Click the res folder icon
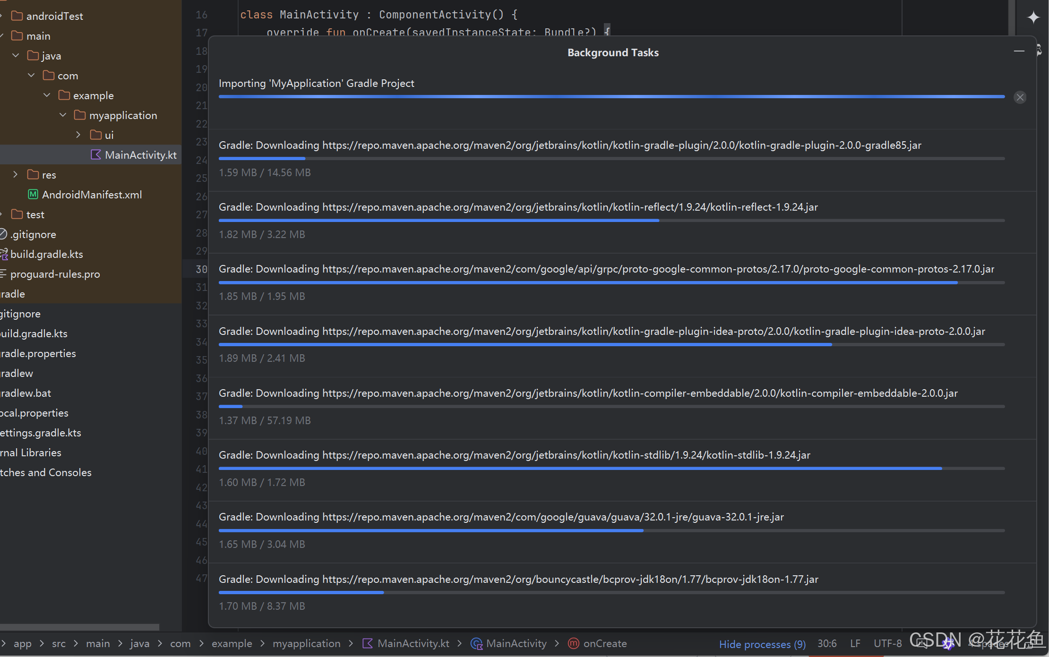Screen dimensions: 1049x657 (33, 175)
